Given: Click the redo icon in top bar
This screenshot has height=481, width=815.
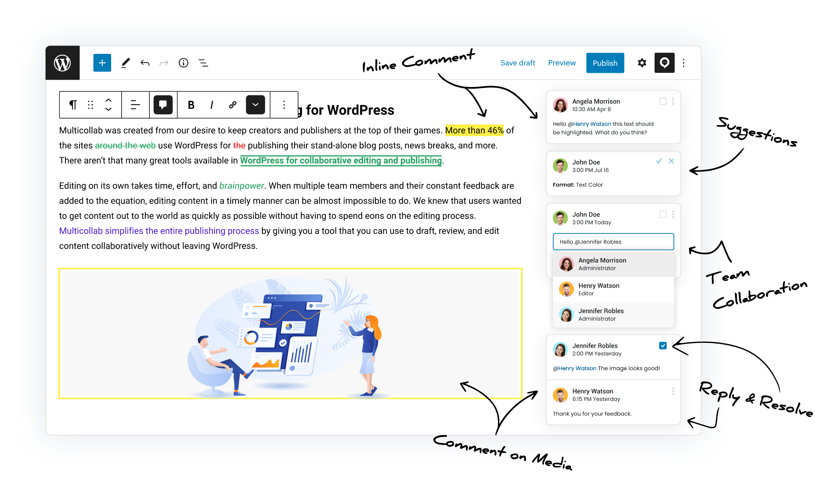Looking at the screenshot, I should click(x=164, y=63).
